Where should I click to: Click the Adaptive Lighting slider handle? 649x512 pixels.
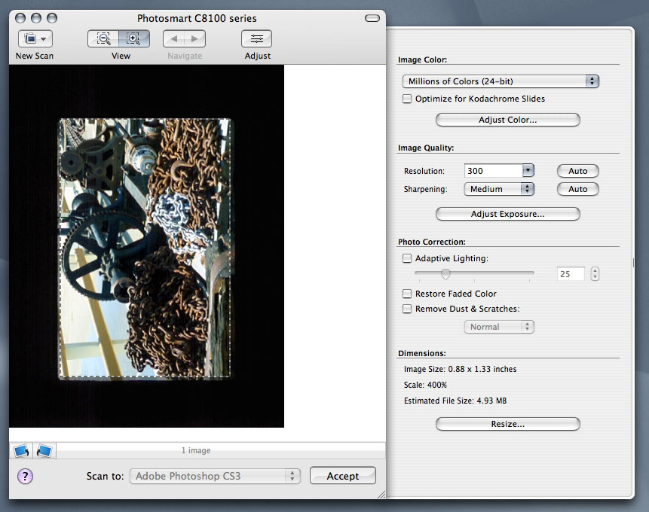point(445,274)
